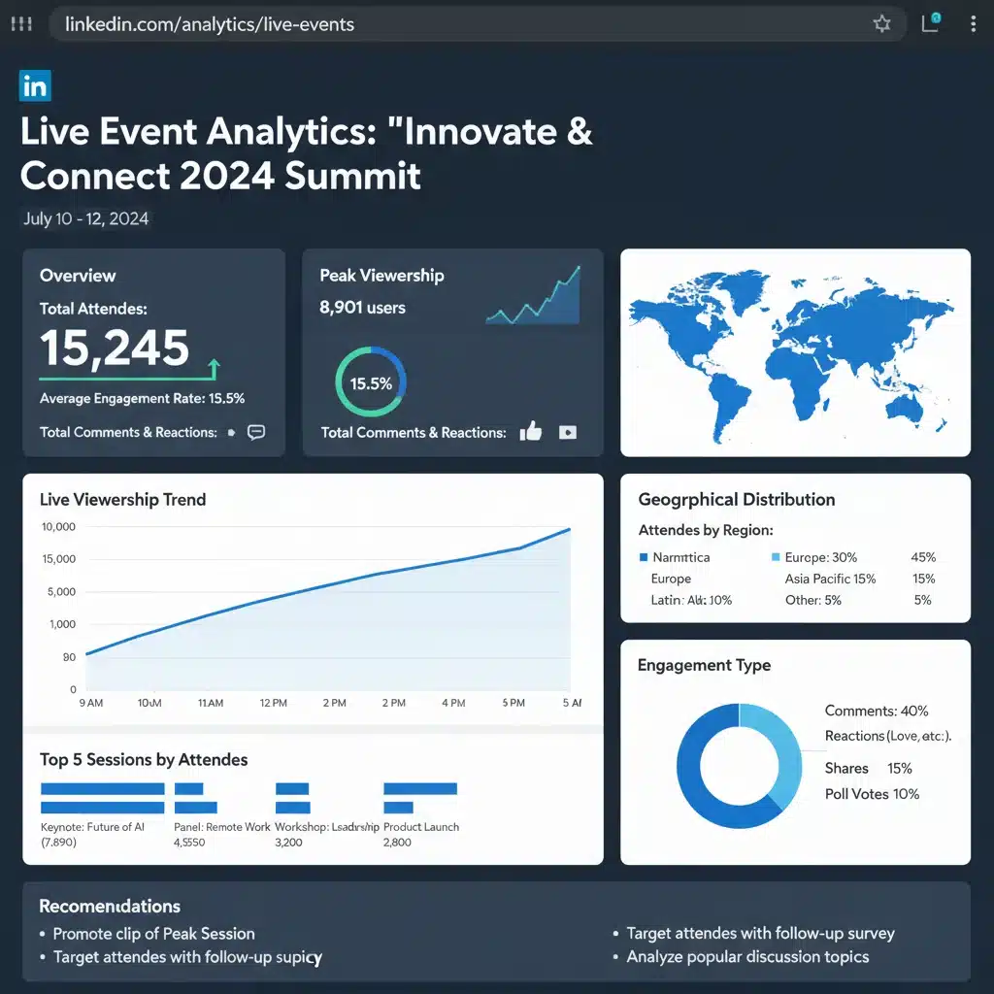This screenshot has height=994, width=994.
Task: Click the Keynote: Future of AI bars
Action: coord(102,798)
